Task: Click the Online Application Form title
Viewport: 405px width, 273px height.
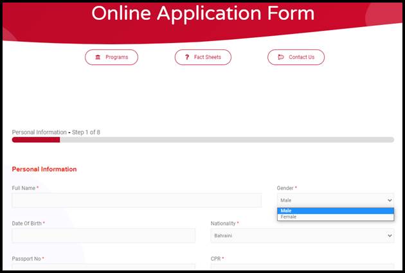Action: (203, 13)
